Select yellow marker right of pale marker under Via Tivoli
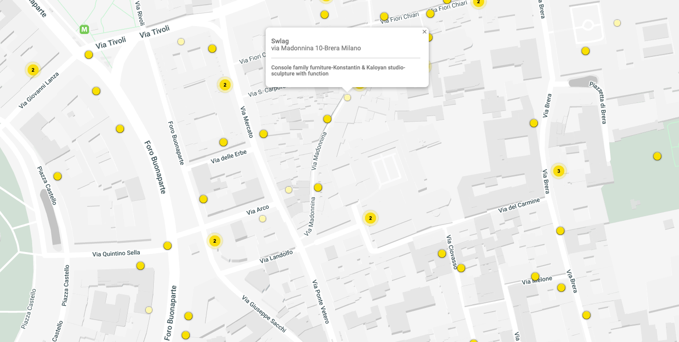679x342 pixels. click(x=212, y=48)
